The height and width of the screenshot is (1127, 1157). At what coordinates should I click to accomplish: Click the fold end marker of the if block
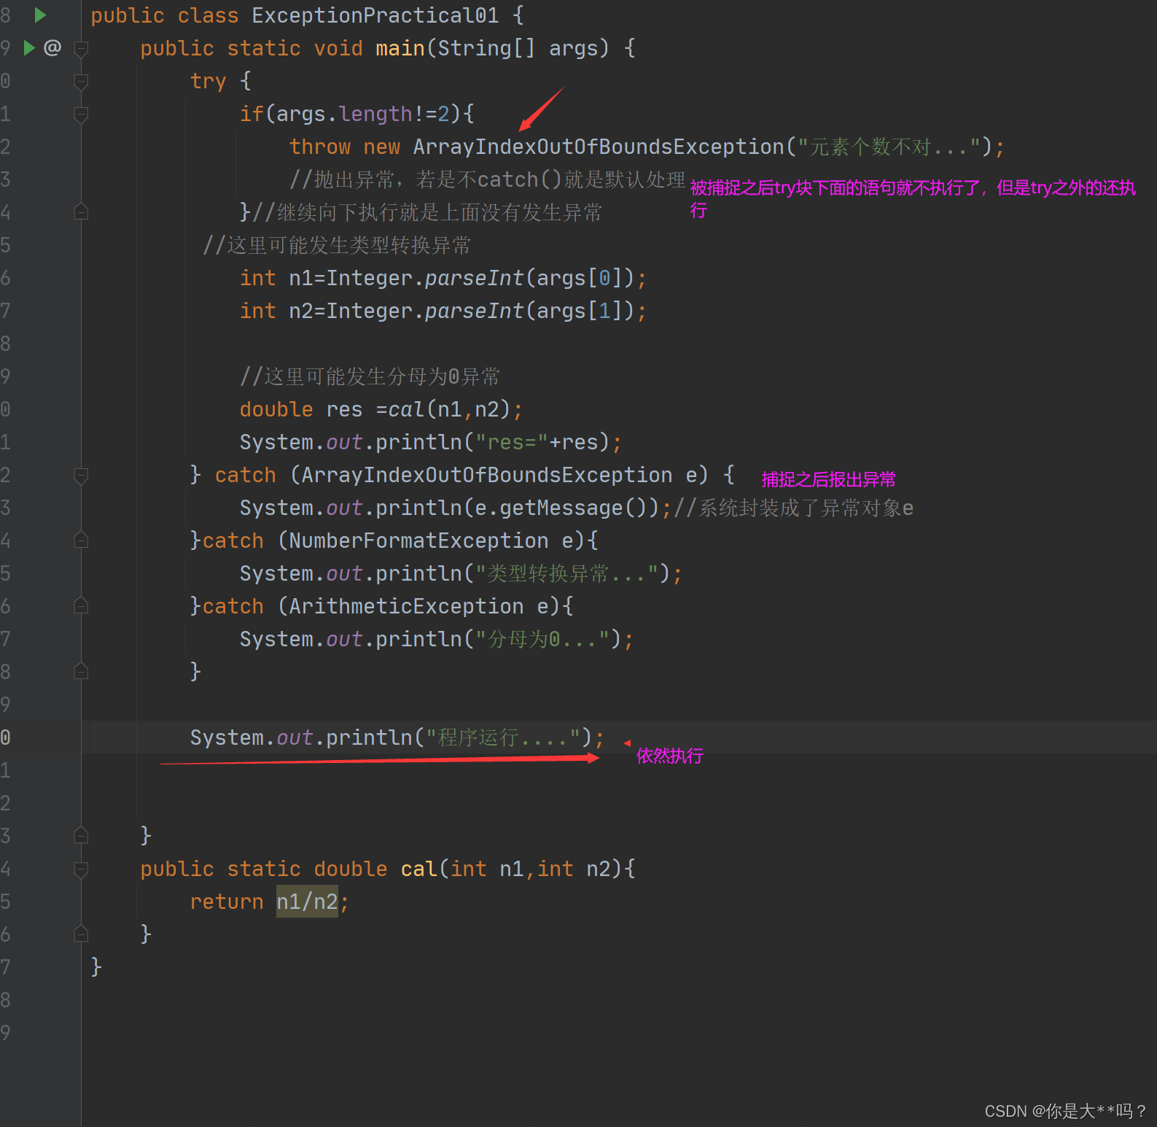[81, 212]
